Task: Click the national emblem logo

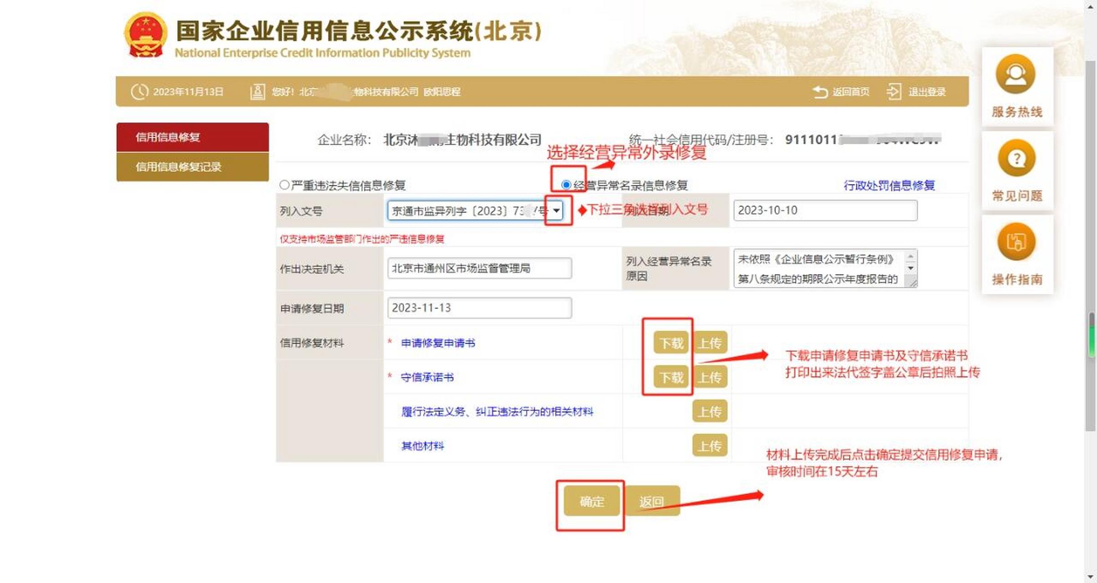Action: point(145,36)
